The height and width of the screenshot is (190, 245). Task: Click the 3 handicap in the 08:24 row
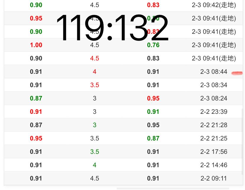(94, 98)
